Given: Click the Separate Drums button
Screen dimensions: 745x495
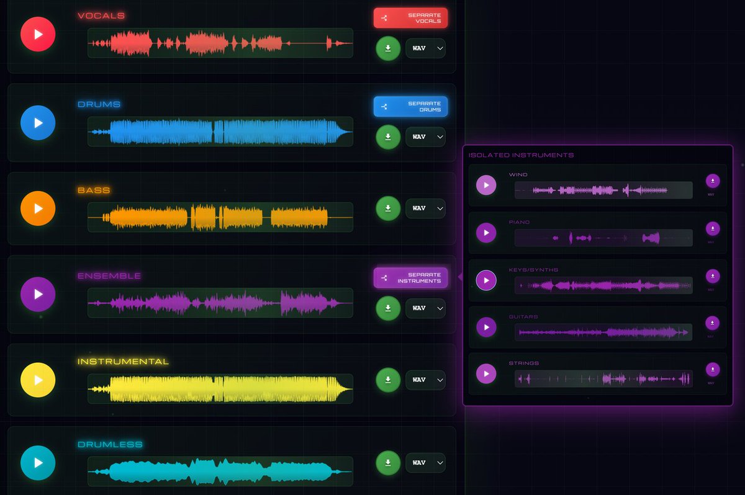Looking at the screenshot, I should coord(410,107).
